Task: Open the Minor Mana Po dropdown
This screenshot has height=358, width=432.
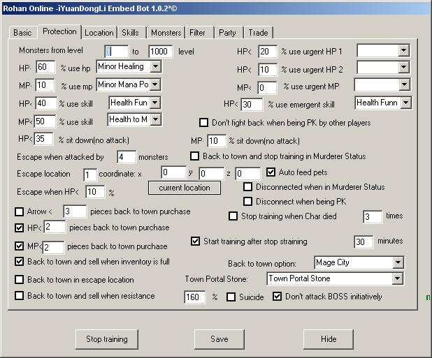Action: pyautogui.click(x=155, y=84)
